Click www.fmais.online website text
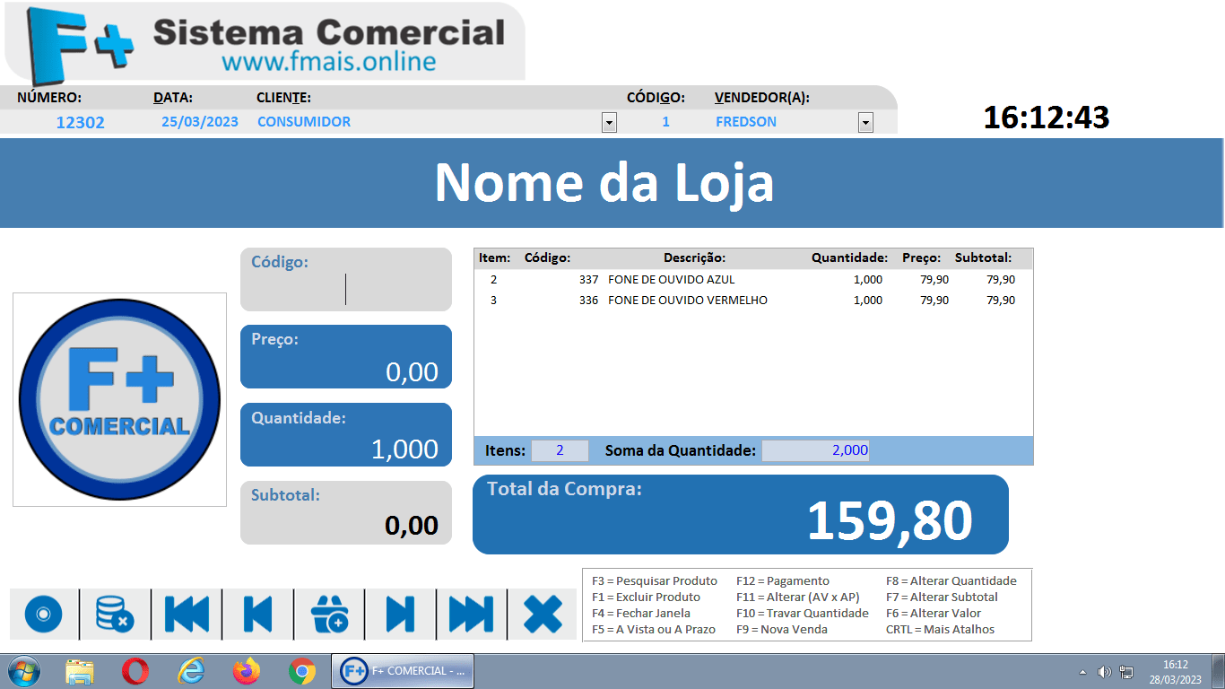Image resolution: width=1225 pixels, height=689 pixels. [x=329, y=62]
